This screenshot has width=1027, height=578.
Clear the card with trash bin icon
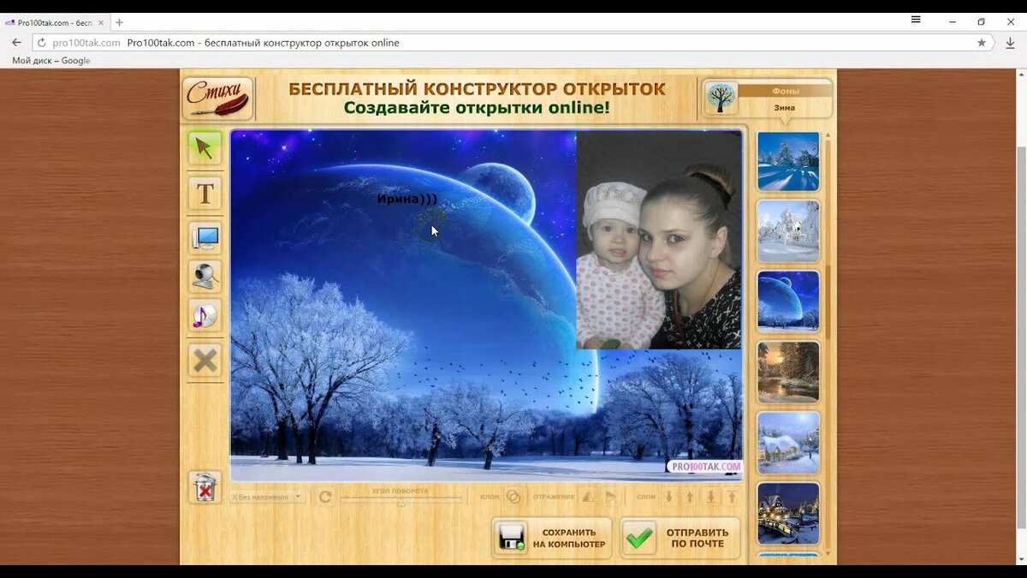click(x=205, y=488)
